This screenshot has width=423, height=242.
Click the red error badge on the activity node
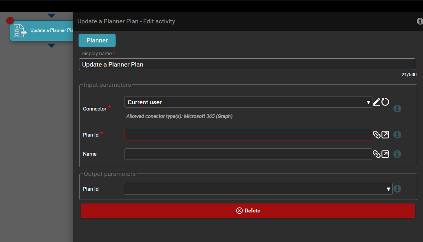10,21
